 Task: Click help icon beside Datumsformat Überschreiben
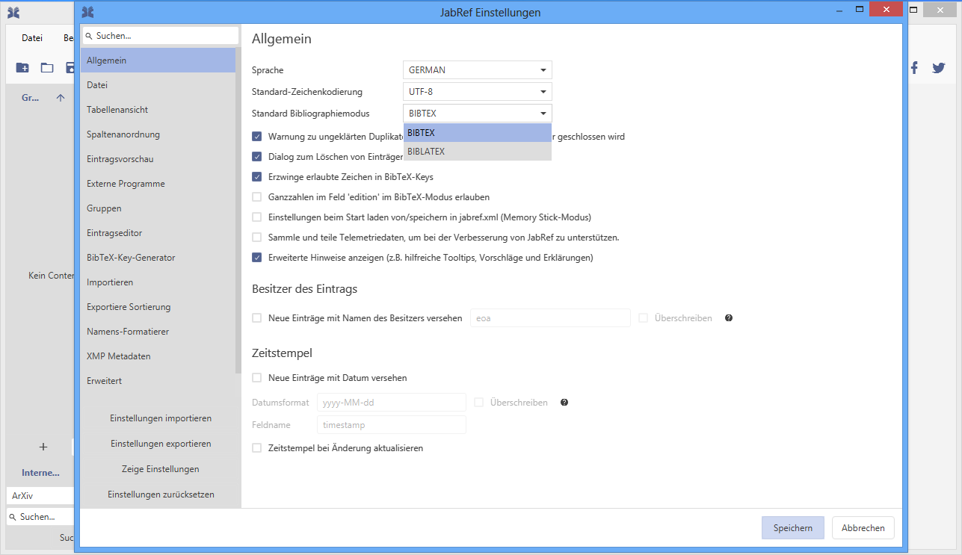pyautogui.click(x=564, y=403)
